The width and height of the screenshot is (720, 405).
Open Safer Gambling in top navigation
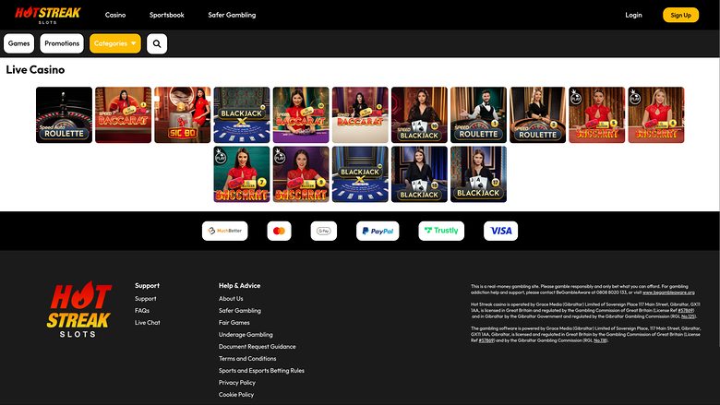pyautogui.click(x=232, y=15)
